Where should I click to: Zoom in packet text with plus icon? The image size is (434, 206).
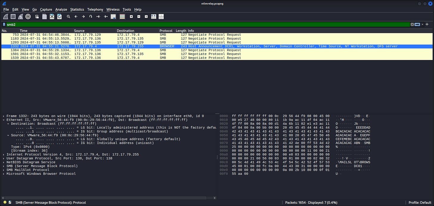(x=131, y=17)
